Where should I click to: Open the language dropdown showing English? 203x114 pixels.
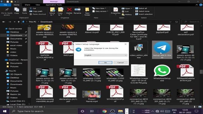pos(106,55)
